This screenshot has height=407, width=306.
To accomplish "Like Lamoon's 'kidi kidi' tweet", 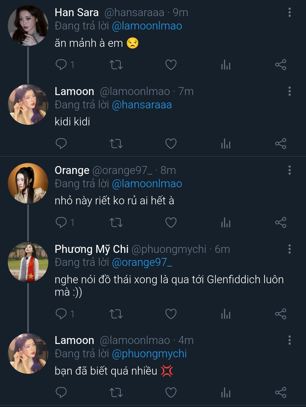I will [x=171, y=144].
